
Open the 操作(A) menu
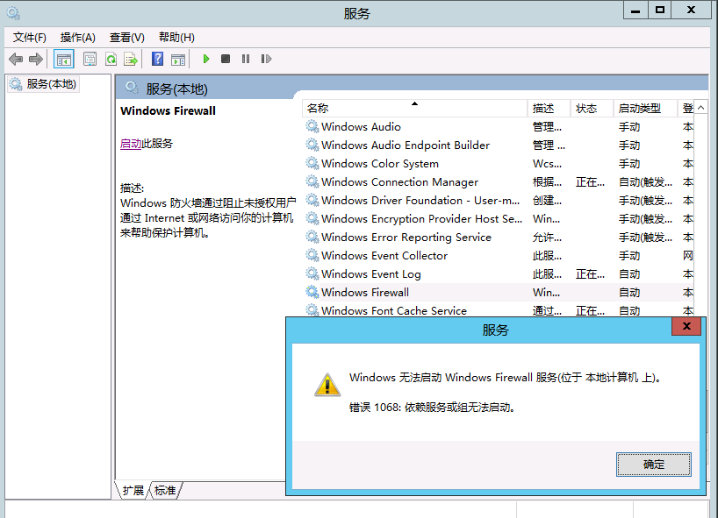point(78,38)
